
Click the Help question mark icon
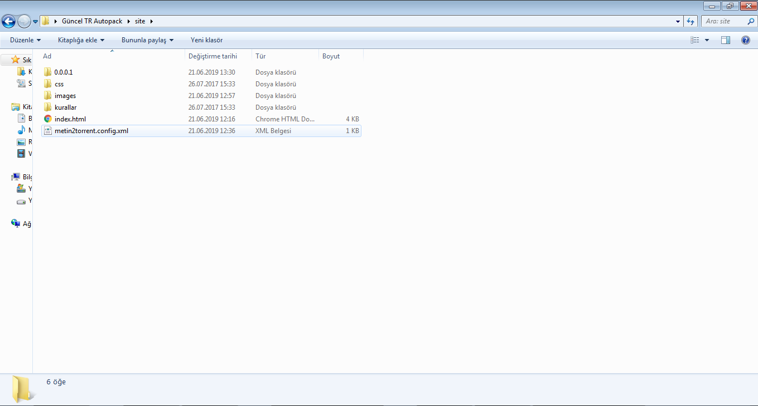click(x=745, y=40)
